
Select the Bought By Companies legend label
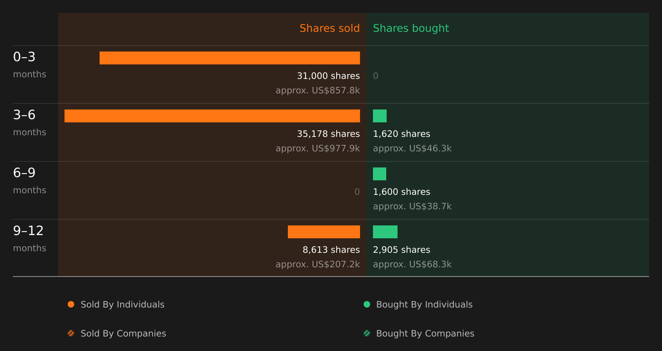[425, 334]
